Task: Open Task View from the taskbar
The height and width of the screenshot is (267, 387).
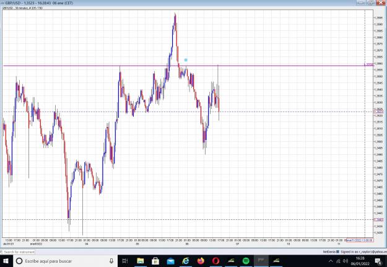Action: pyautogui.click(x=125, y=261)
